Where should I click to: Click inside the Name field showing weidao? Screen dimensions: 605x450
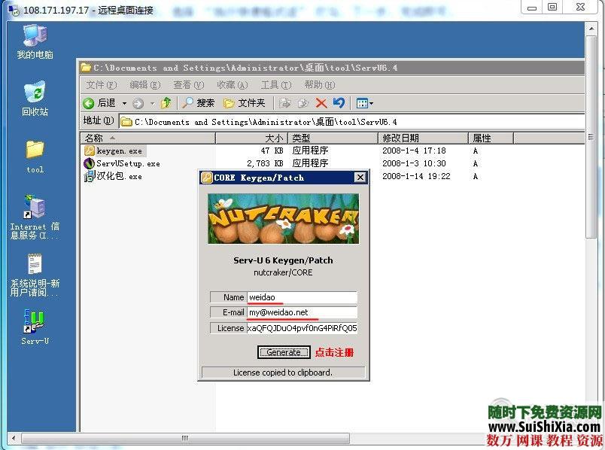tap(301, 297)
